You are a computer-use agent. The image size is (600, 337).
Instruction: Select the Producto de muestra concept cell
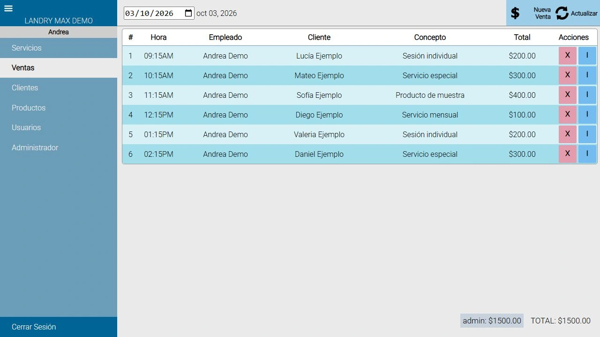(430, 95)
